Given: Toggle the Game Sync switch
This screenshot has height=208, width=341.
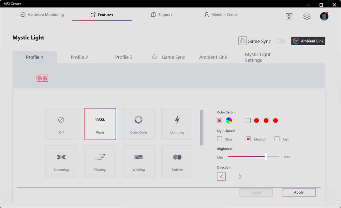Looking at the screenshot, I should [x=280, y=41].
